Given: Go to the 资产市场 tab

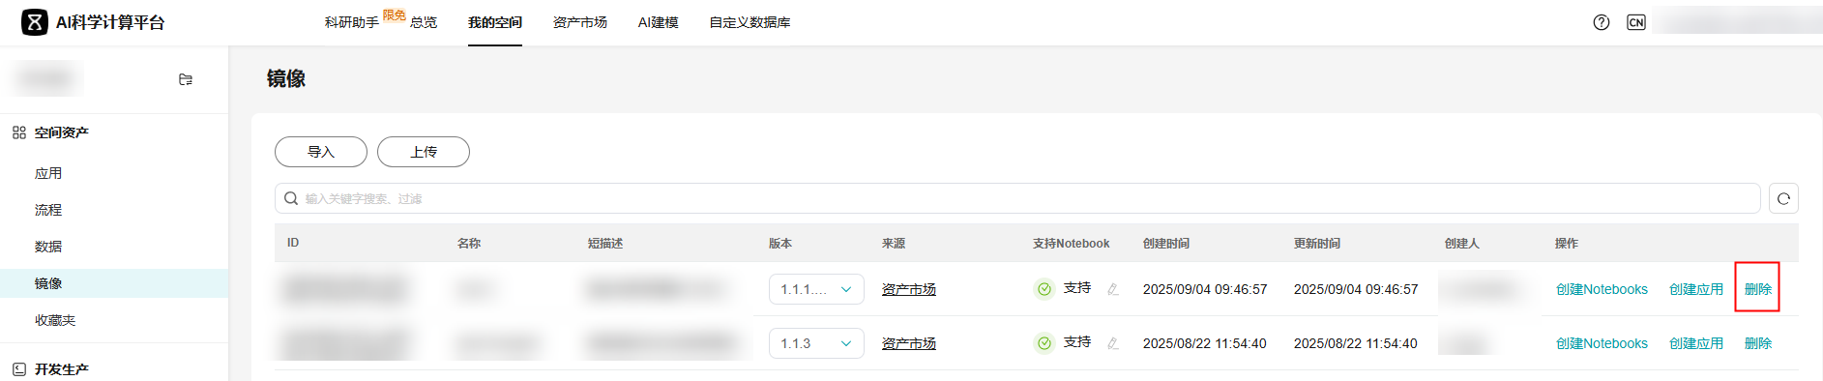Looking at the screenshot, I should (x=580, y=22).
